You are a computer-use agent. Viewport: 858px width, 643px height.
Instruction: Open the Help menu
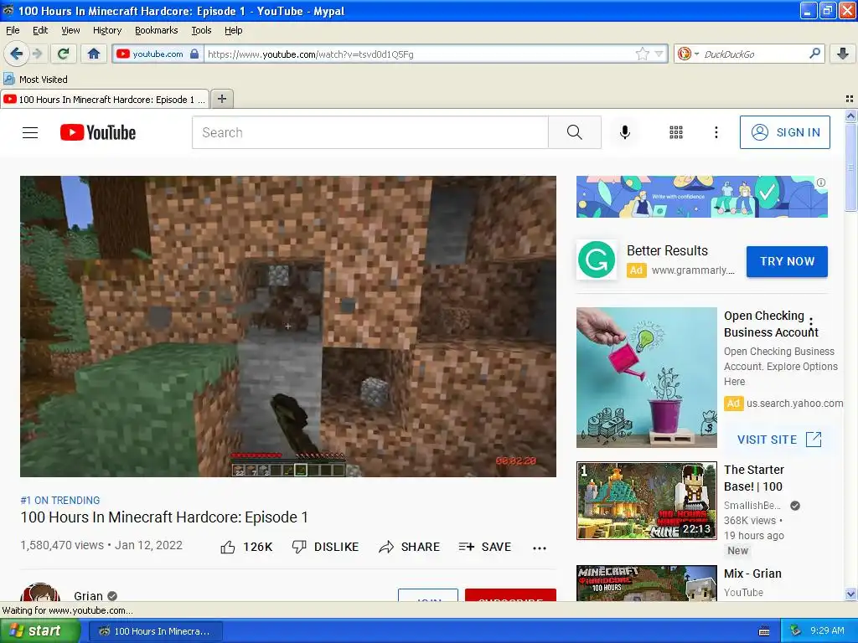(x=234, y=30)
